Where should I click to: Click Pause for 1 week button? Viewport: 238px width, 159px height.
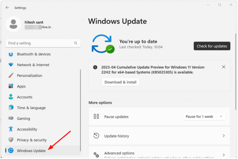pyautogui.click(x=199, y=117)
